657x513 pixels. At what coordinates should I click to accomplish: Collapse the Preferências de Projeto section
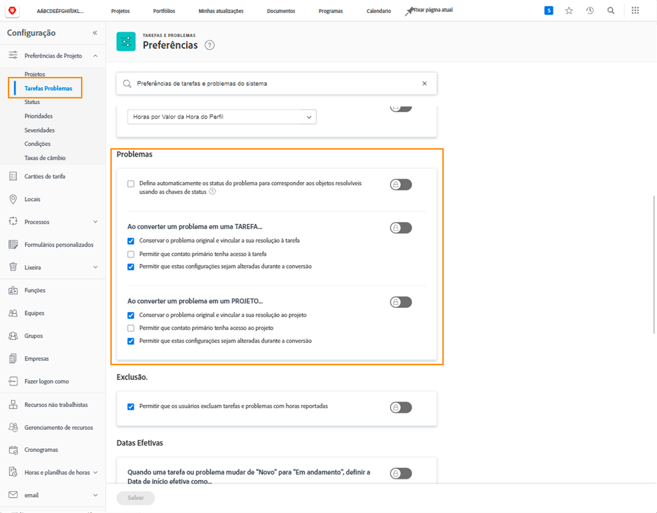(95, 55)
